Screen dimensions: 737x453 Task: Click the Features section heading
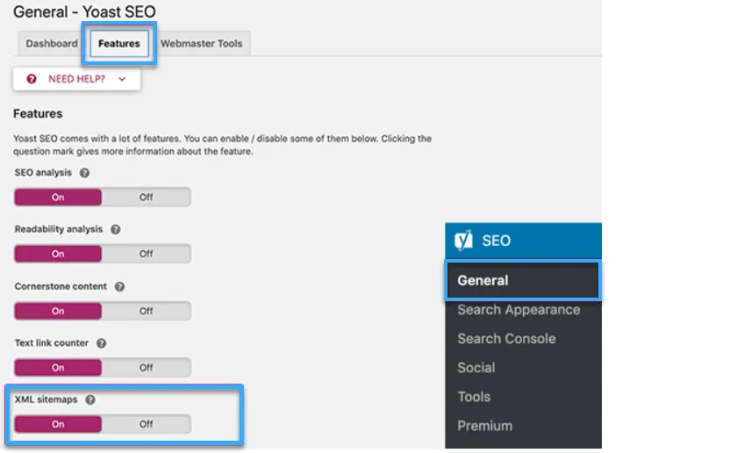pyautogui.click(x=38, y=113)
